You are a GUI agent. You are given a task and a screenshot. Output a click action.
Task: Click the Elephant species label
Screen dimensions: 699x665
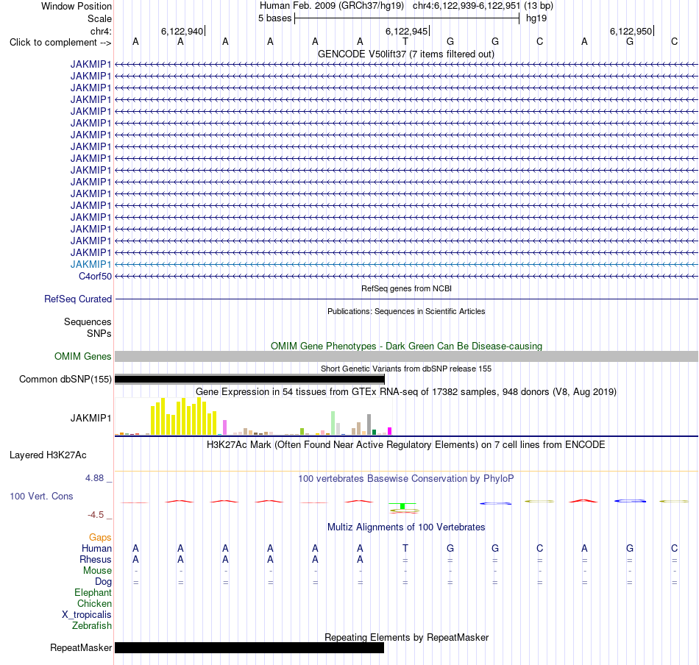(93, 592)
